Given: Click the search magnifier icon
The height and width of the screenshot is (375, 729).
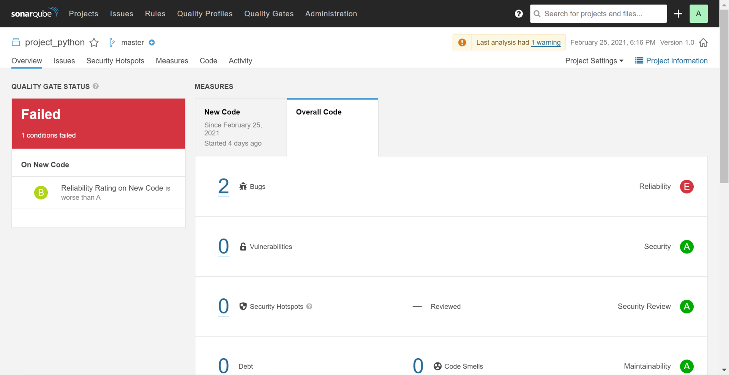Looking at the screenshot, I should tap(537, 14).
